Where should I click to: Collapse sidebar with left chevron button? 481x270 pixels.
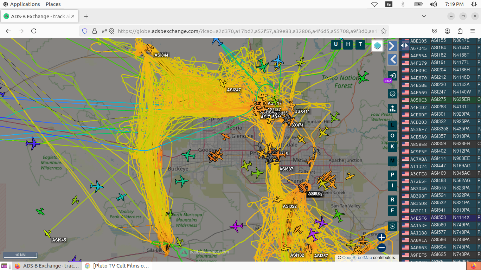pyautogui.click(x=392, y=59)
